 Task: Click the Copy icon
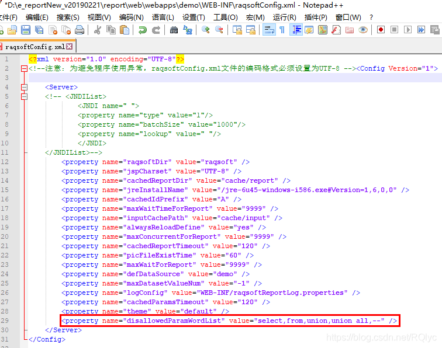pyautogui.click(x=111, y=30)
